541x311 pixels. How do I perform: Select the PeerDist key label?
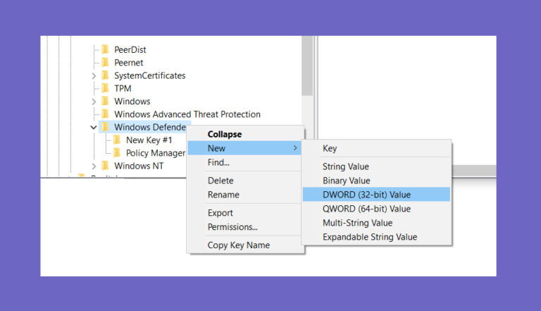click(x=130, y=50)
